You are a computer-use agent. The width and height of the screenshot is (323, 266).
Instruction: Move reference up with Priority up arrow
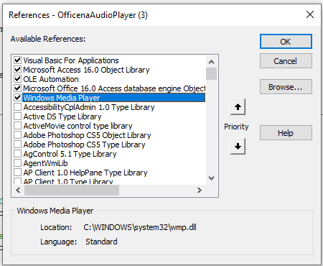point(238,107)
